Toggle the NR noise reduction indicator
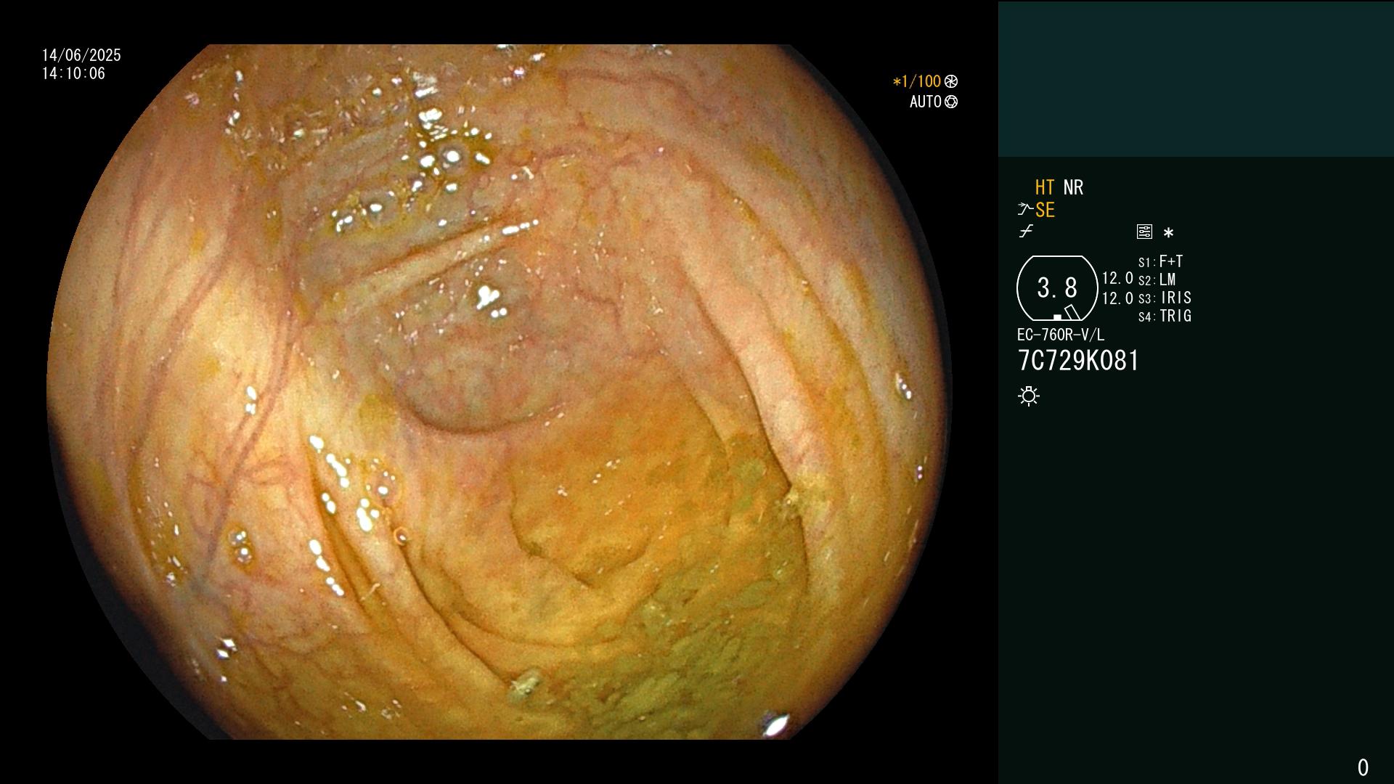This screenshot has height=784, width=1394. click(1073, 187)
